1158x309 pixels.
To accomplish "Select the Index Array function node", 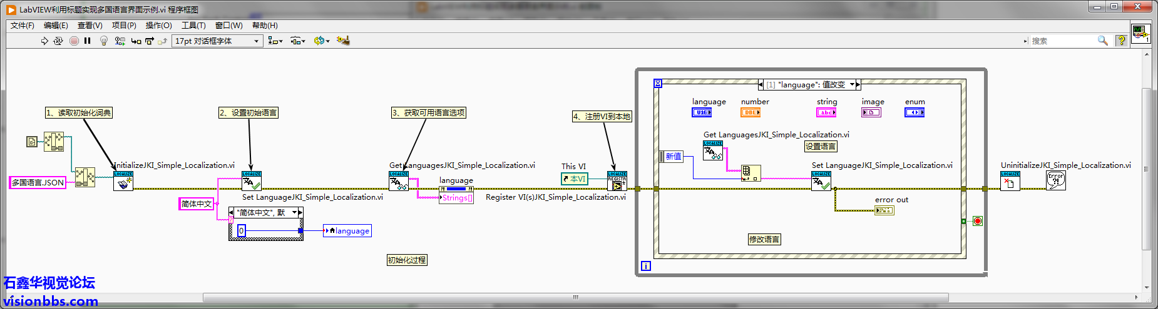I will (751, 173).
